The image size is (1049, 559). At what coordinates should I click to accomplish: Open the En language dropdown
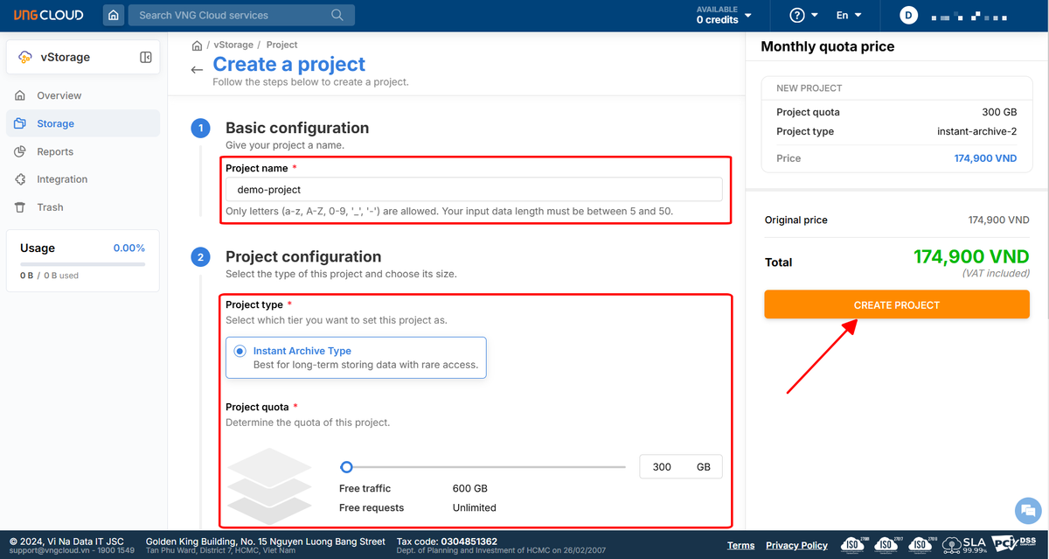tap(848, 15)
